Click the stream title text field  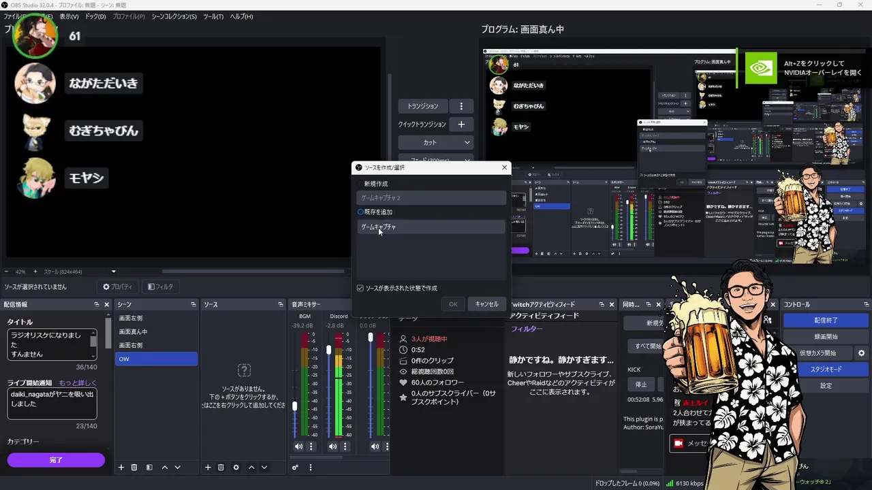(52, 344)
